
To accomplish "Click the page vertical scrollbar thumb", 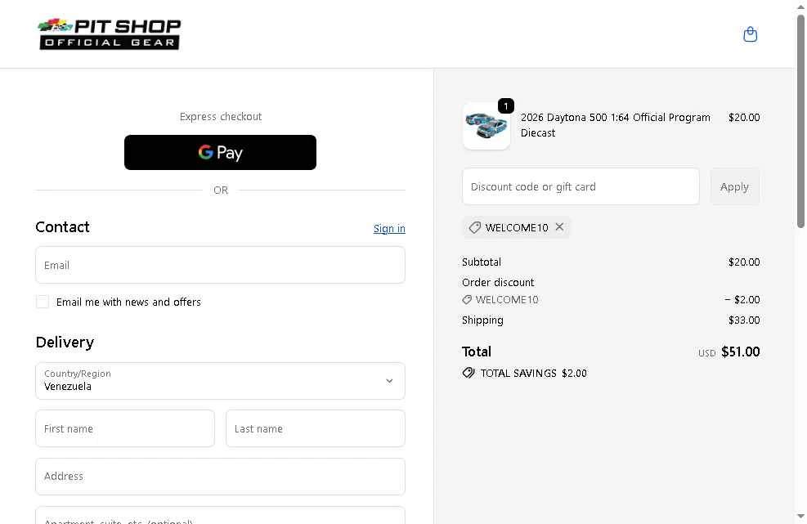I will (x=800, y=121).
